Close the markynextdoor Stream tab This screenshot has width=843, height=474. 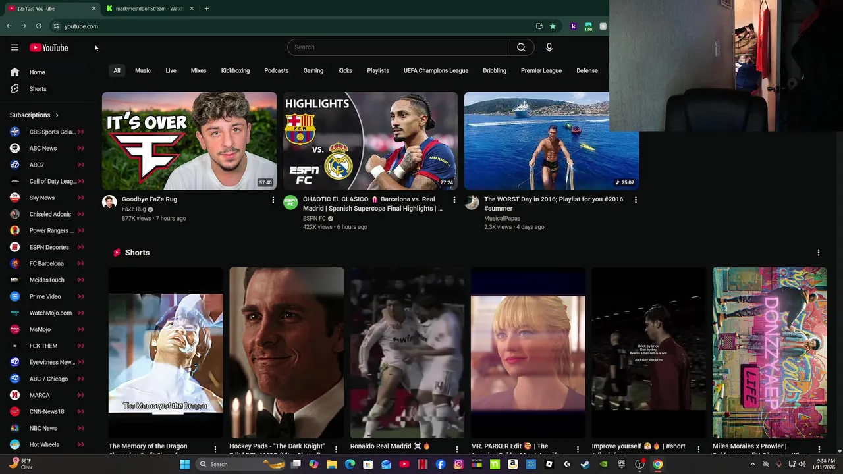[x=192, y=9]
